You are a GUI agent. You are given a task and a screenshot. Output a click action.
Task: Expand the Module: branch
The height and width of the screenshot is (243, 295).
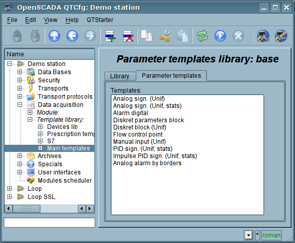30,113
